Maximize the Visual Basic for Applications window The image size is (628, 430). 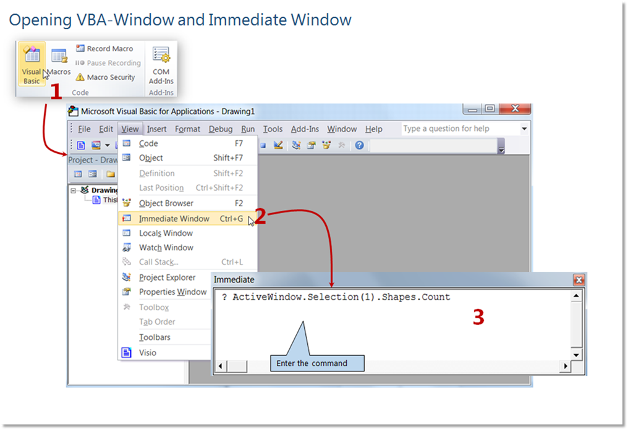coord(490,109)
